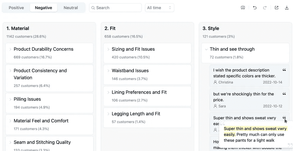Click the share external link icon
The image size is (293, 151).
pos(276,8)
